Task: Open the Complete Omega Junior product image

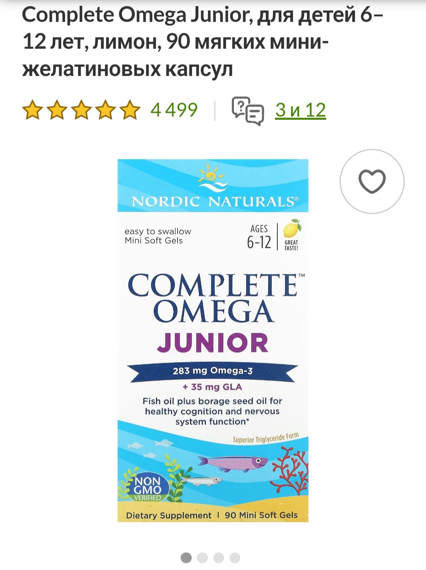Action: pyautogui.click(x=213, y=340)
